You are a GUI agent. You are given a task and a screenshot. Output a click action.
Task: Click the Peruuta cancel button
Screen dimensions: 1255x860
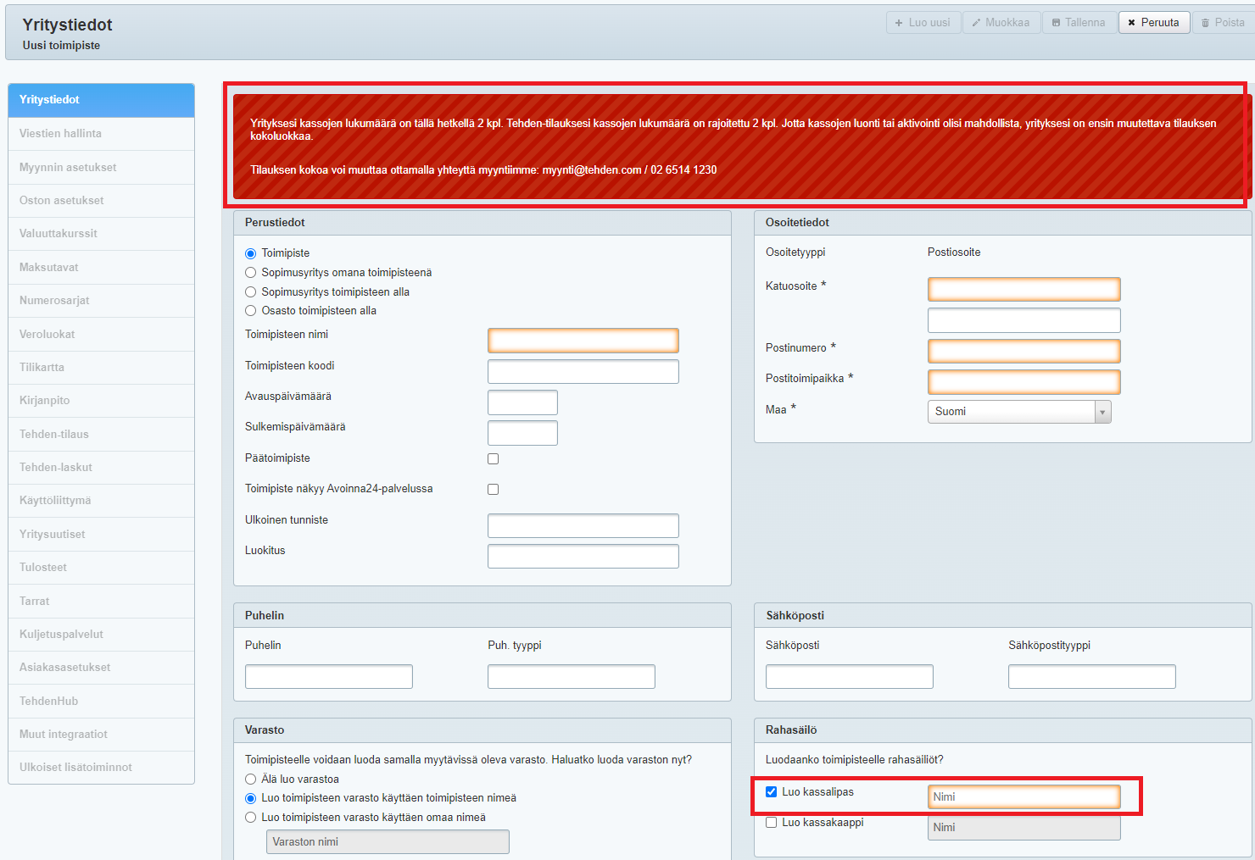coord(1153,23)
